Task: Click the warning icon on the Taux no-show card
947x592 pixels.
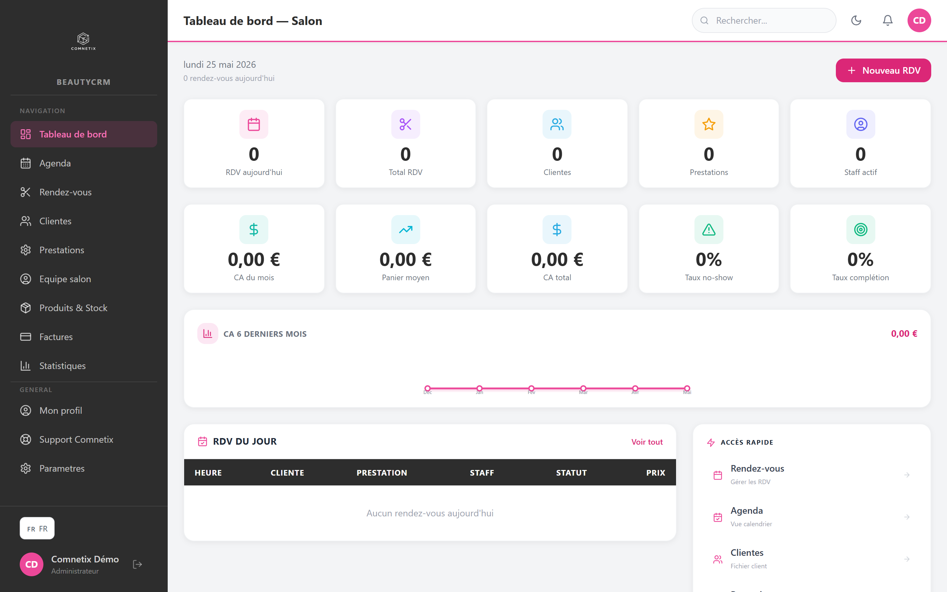Action: (709, 230)
